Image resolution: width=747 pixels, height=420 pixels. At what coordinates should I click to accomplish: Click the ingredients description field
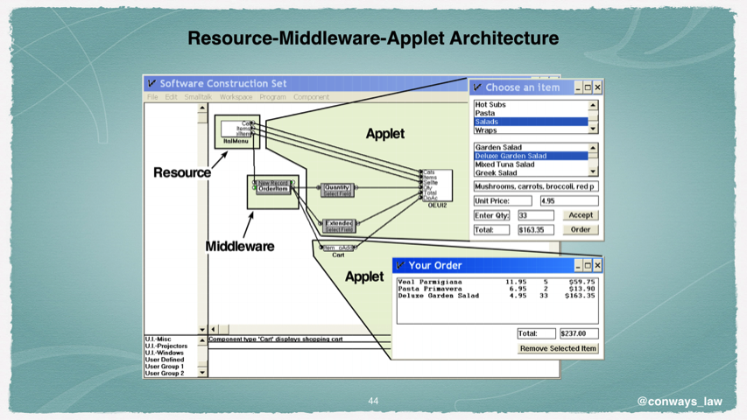point(536,186)
